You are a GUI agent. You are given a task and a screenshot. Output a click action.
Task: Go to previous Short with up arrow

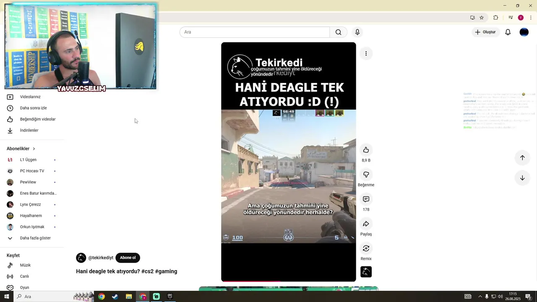click(522, 158)
